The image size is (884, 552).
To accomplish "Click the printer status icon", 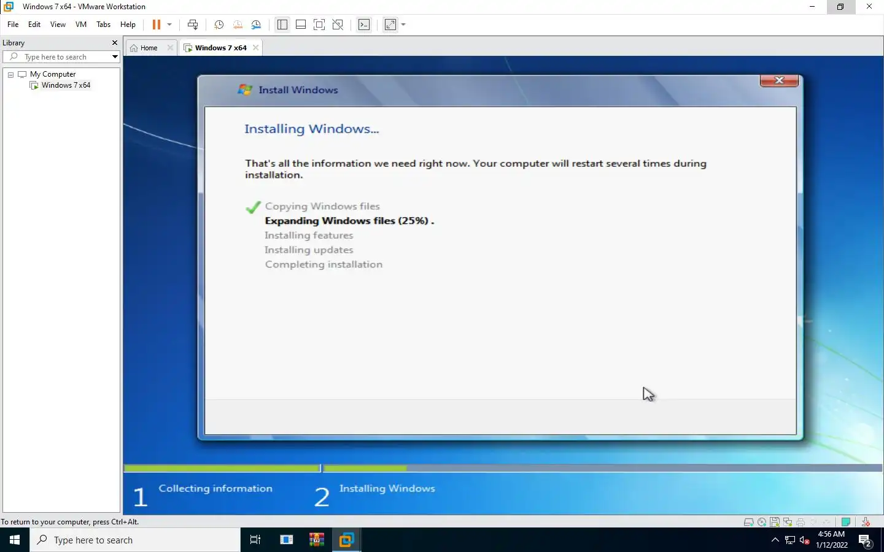I will pos(801,523).
